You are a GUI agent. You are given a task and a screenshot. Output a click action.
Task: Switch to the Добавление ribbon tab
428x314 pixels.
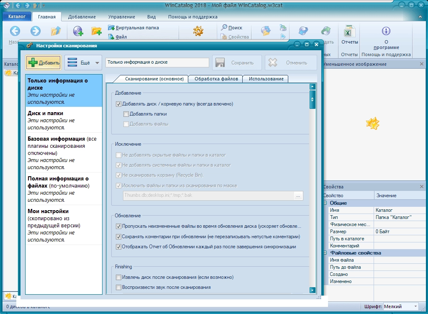click(x=82, y=17)
